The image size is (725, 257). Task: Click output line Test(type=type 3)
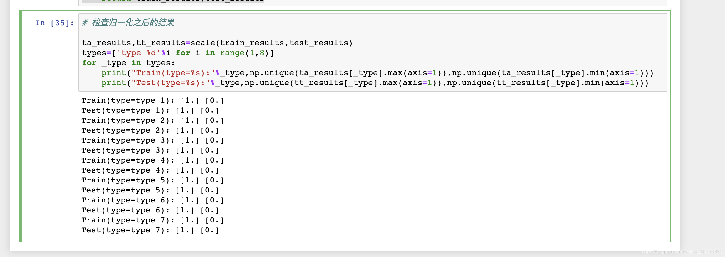pos(150,151)
